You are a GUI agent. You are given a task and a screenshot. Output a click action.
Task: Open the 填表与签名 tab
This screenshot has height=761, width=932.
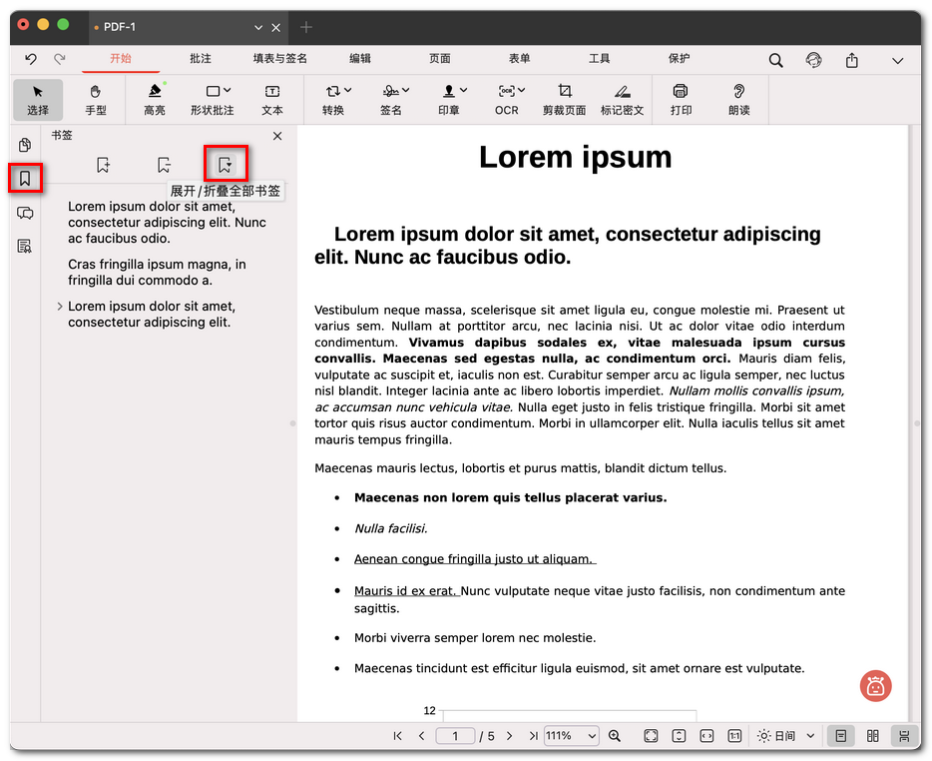[280, 59]
